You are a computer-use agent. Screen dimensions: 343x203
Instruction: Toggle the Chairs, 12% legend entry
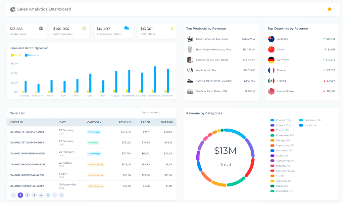pos(280,130)
